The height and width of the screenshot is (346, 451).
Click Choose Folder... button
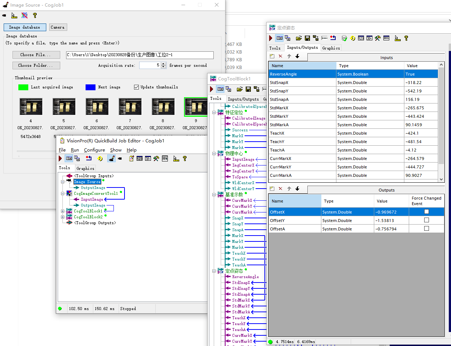(x=36, y=65)
